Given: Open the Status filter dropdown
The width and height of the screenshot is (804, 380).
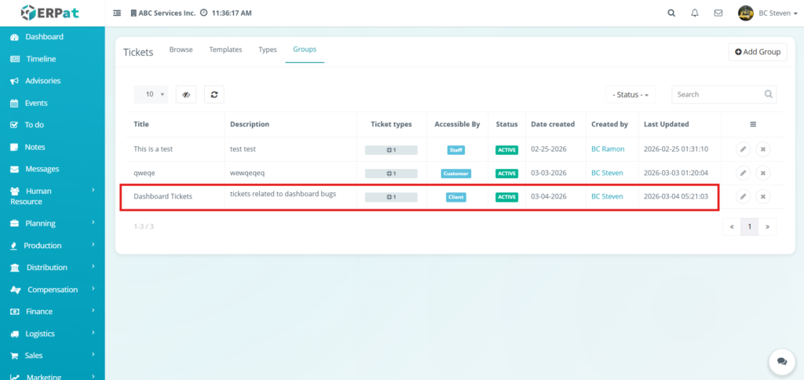Looking at the screenshot, I should pyautogui.click(x=631, y=94).
